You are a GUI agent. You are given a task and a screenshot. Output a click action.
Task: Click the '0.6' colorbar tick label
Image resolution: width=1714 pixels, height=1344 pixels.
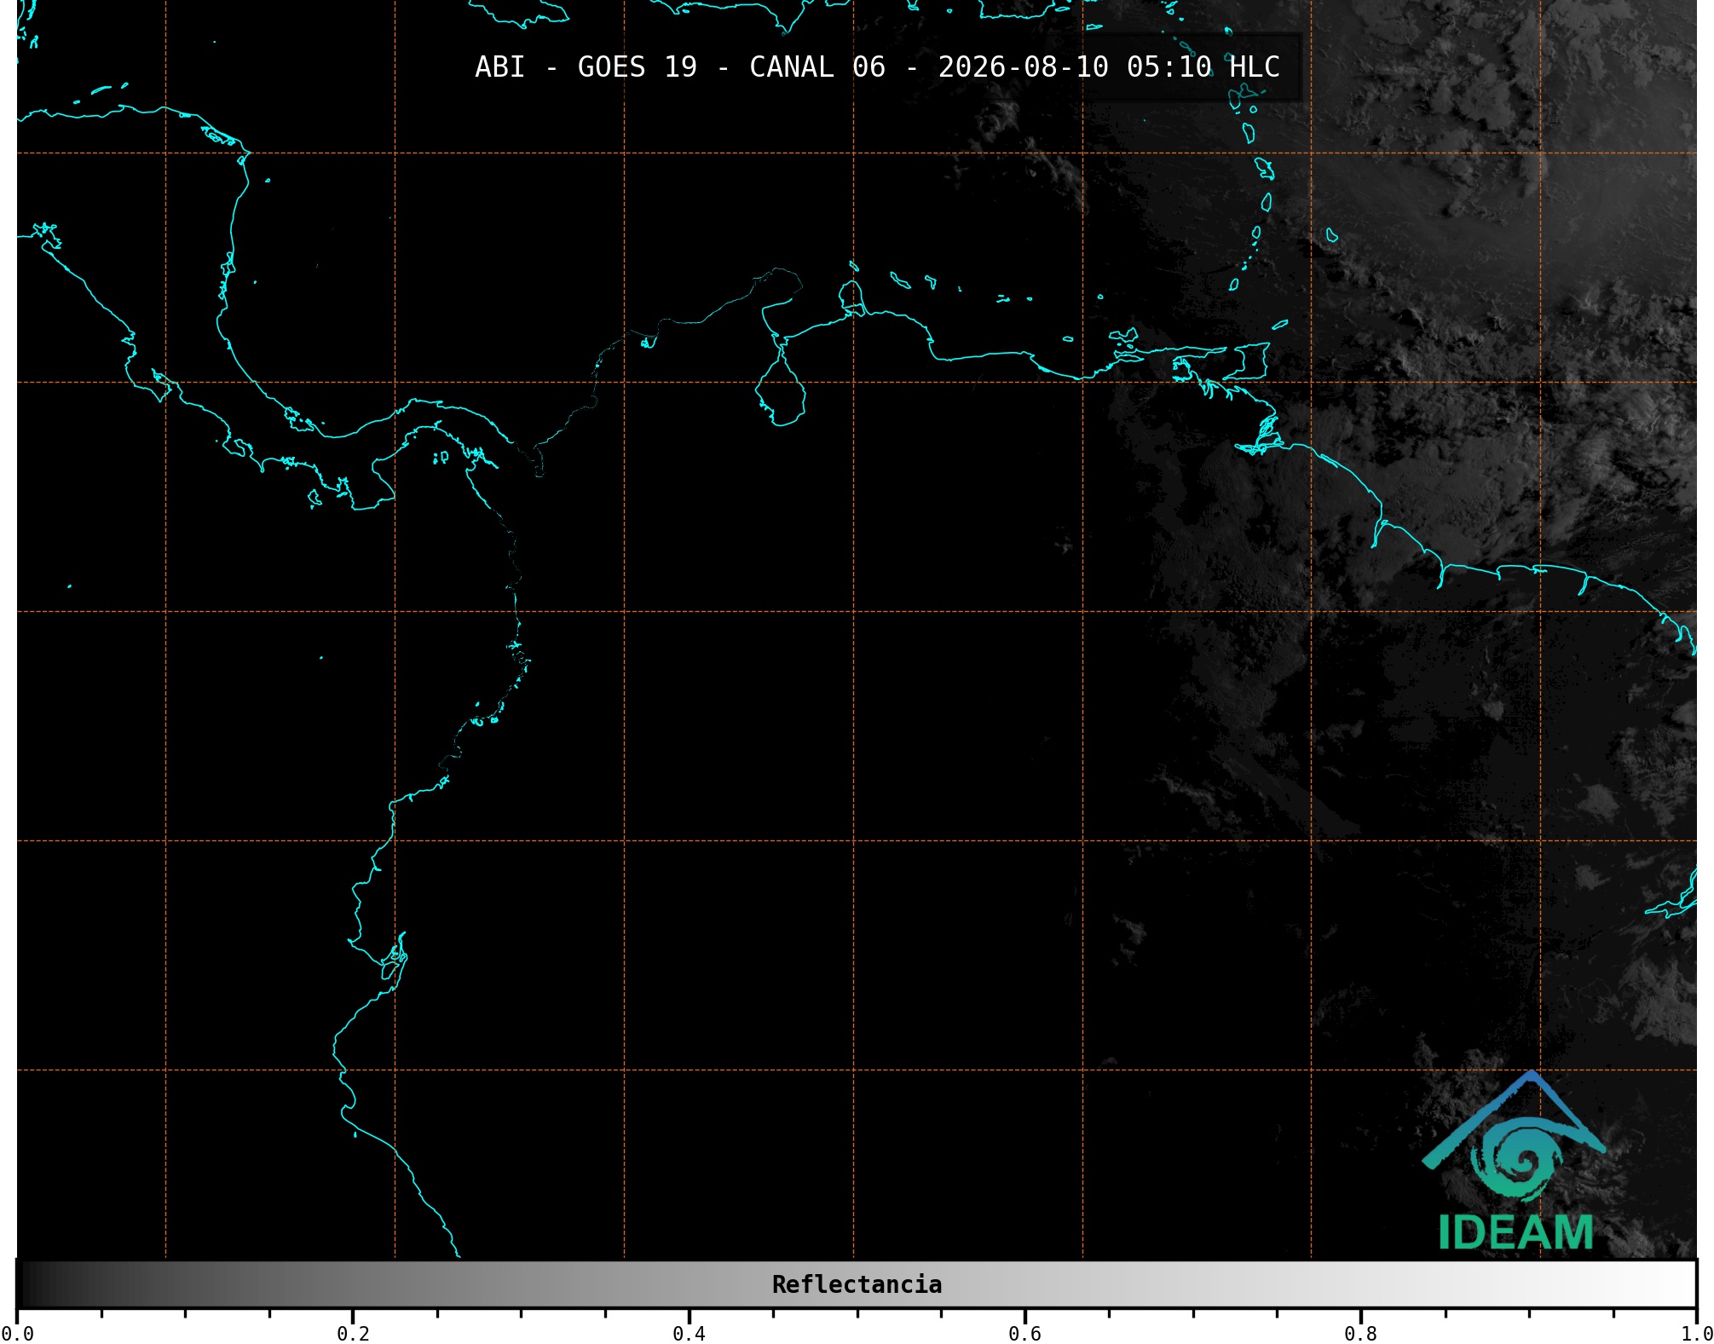1024,1334
